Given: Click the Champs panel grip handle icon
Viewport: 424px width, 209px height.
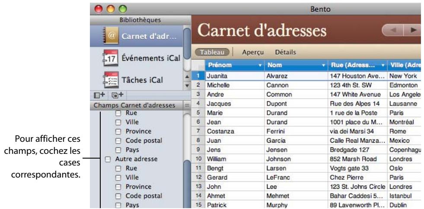Looking at the screenshot, I should point(187,106).
